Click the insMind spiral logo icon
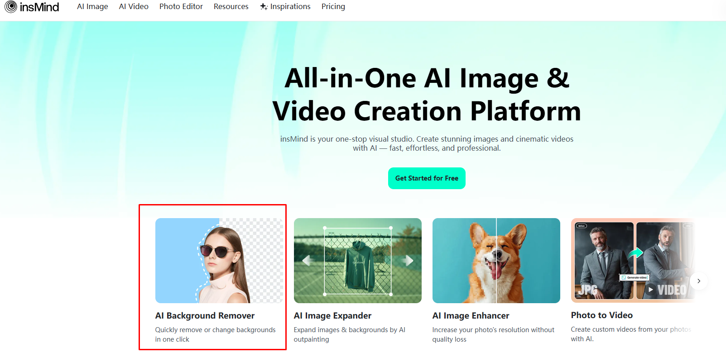Image resolution: width=726 pixels, height=362 pixels. click(10, 7)
